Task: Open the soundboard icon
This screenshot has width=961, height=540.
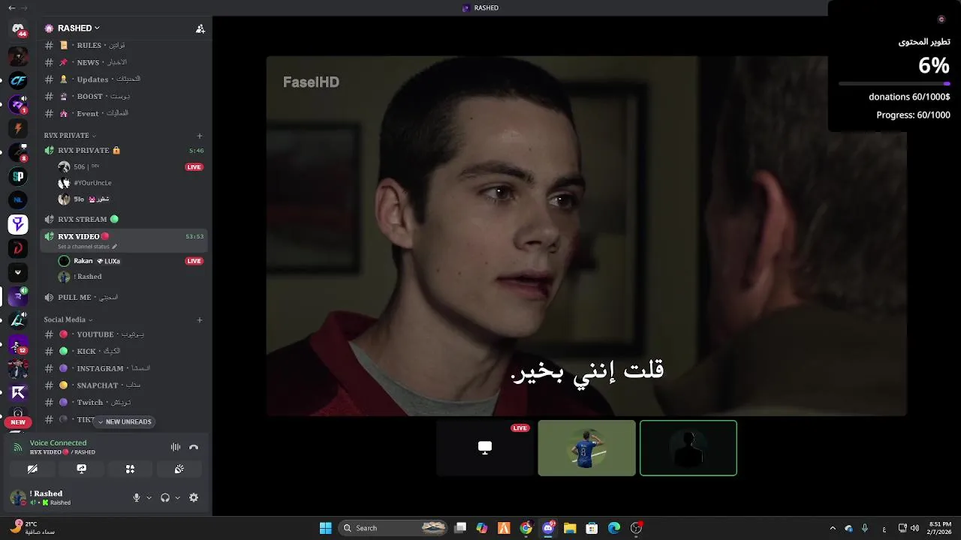Action: (x=179, y=469)
